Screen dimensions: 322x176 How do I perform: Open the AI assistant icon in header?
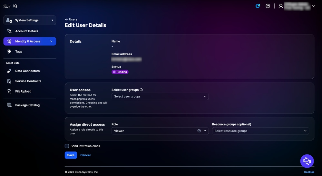(x=258, y=6)
